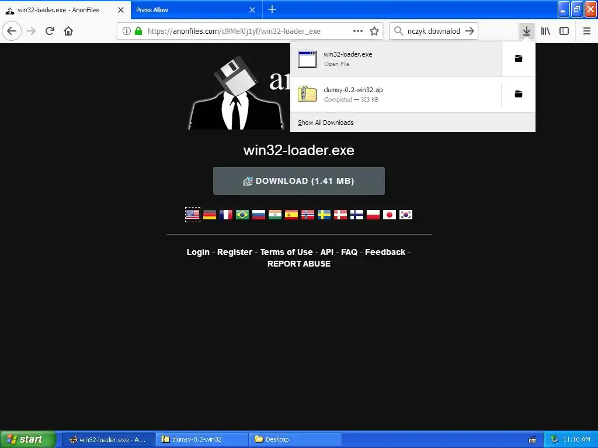Go back using the browser back arrow

click(12, 31)
